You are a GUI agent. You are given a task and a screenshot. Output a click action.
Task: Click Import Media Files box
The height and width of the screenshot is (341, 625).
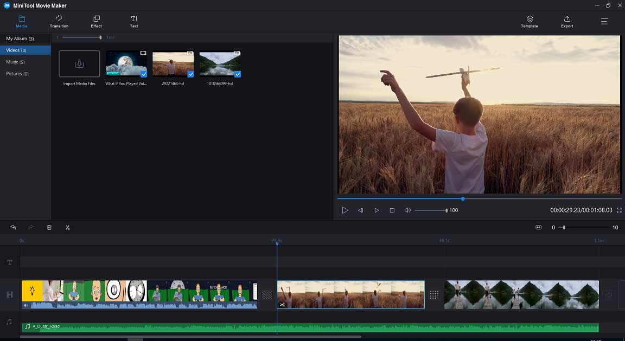coord(79,64)
